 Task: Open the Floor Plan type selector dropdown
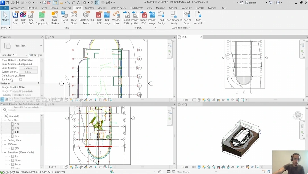tap(41, 46)
